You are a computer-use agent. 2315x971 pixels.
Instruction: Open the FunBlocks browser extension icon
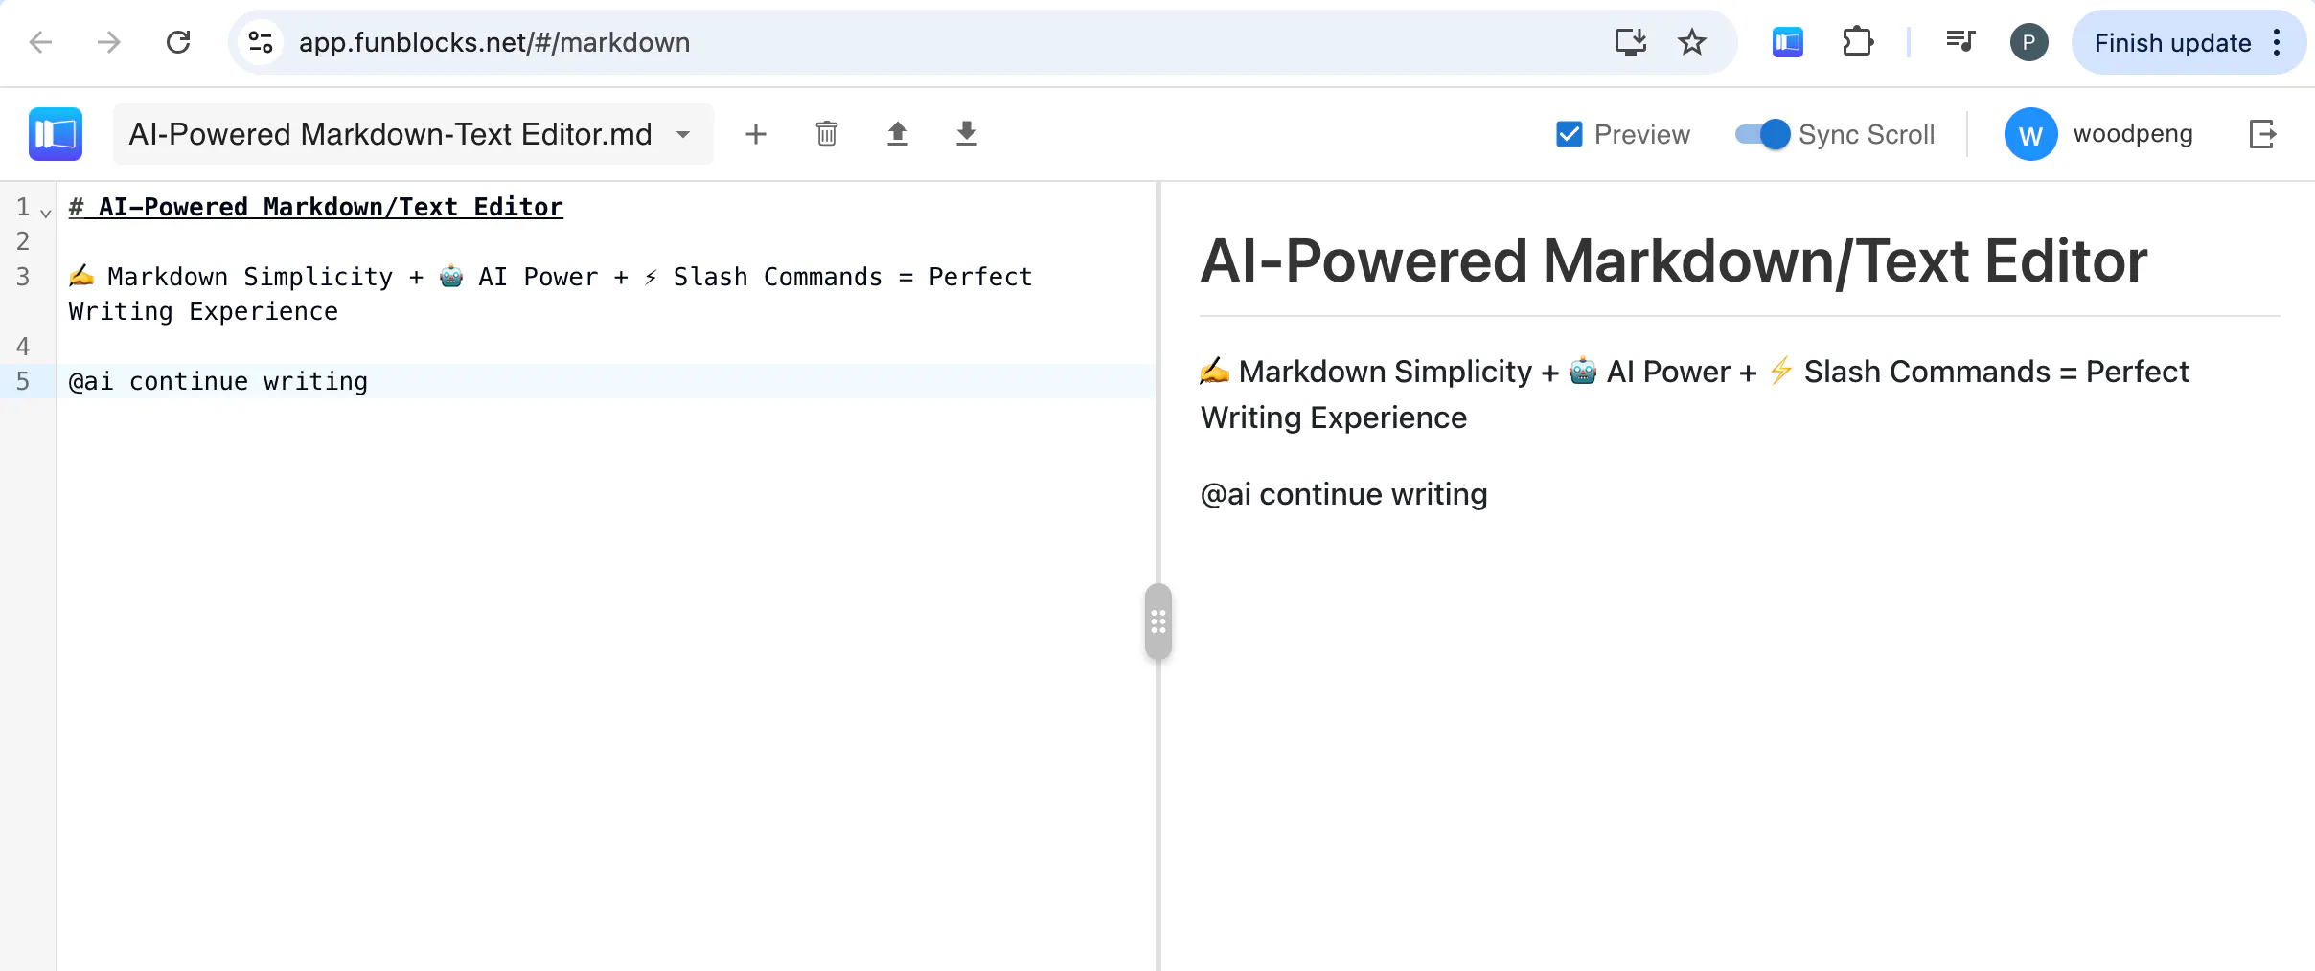1787,42
